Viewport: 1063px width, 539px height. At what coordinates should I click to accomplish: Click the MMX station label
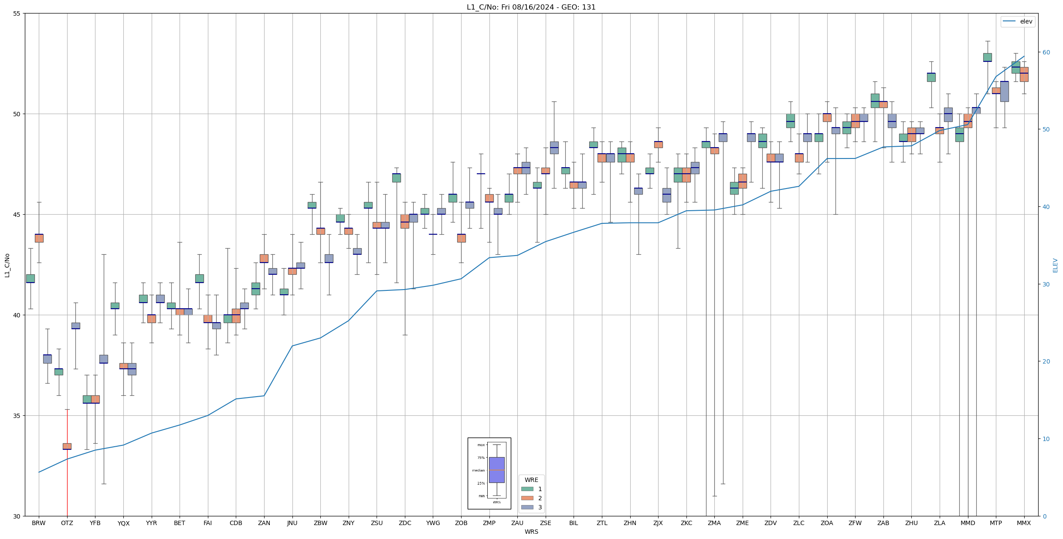[1024, 523]
